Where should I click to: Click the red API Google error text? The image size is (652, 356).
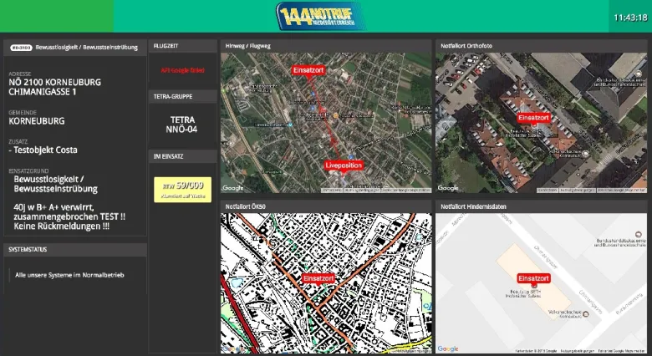[x=182, y=71]
